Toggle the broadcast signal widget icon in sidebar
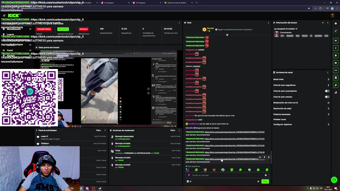Screen dimensions: 340x191 click(336, 70)
